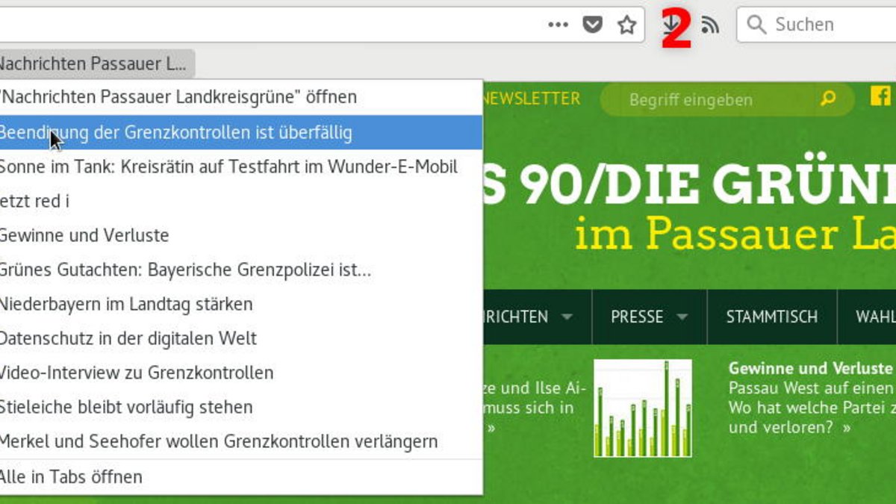Select Grünes Gutachten: Bayerische Grenzpolizei entry
The width and height of the screenshot is (896, 504).
240,270
